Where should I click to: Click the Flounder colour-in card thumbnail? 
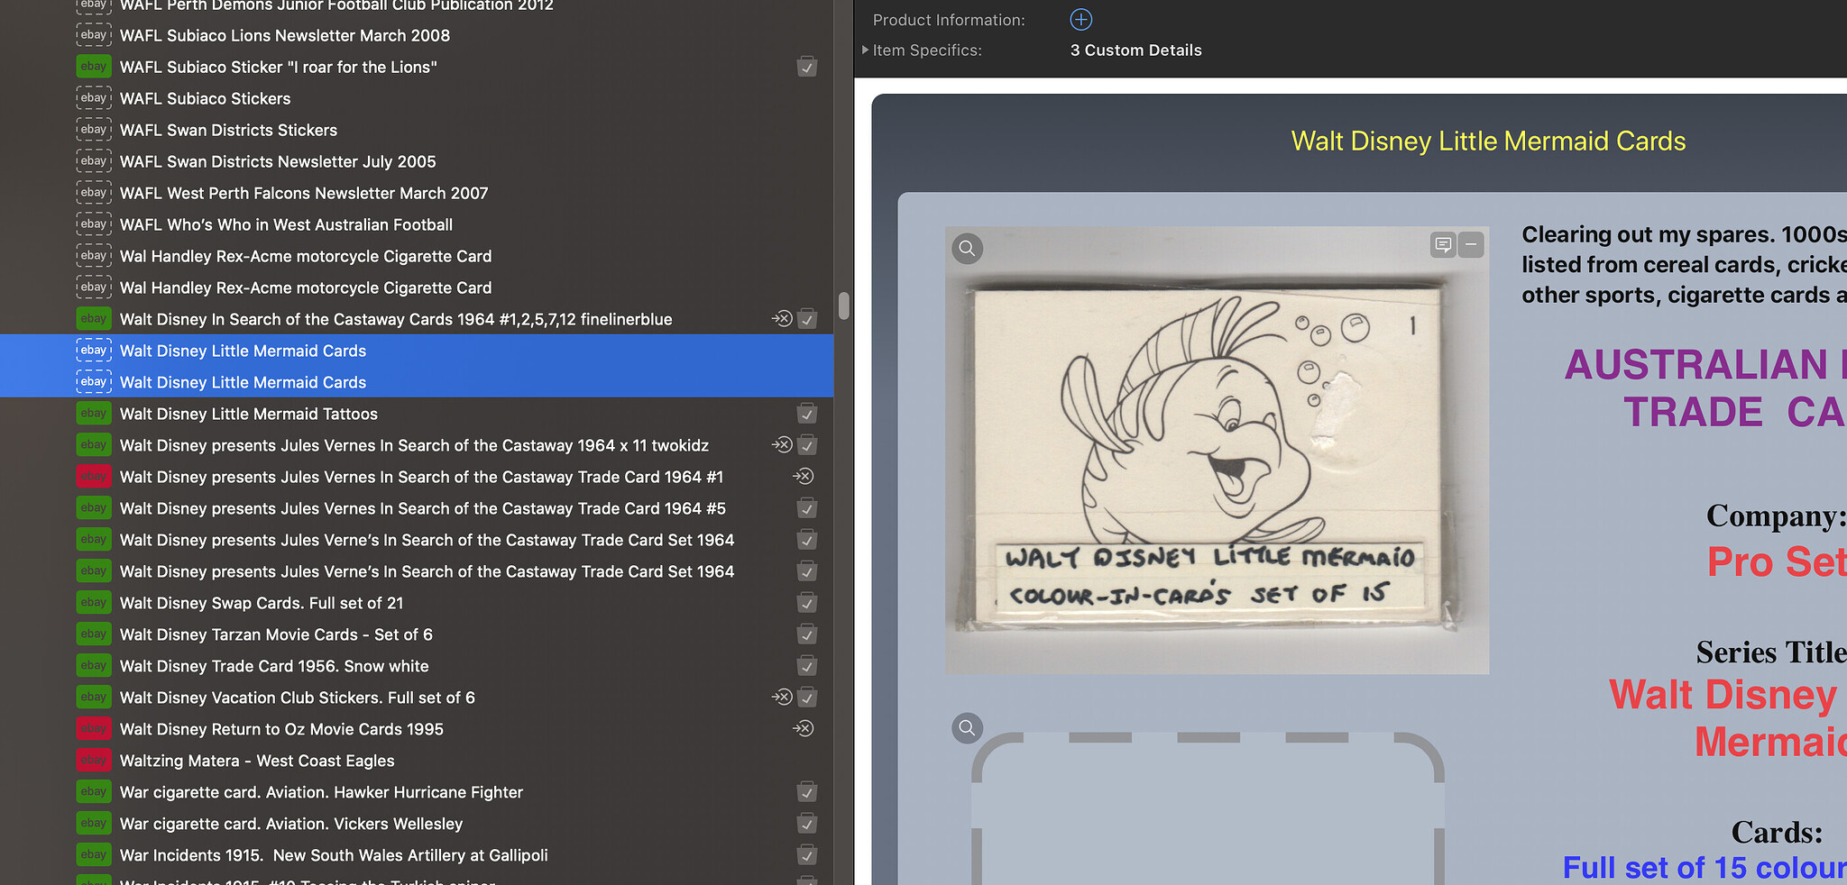point(1217,450)
